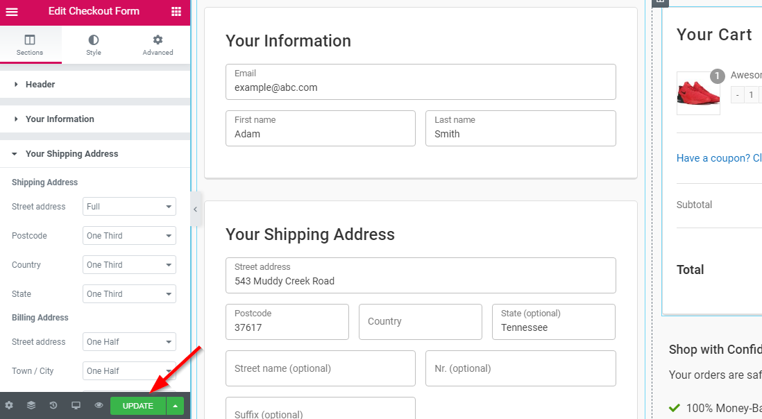Switch to the Advanced tab
Image resolution: width=762 pixels, height=419 pixels.
coord(158,45)
